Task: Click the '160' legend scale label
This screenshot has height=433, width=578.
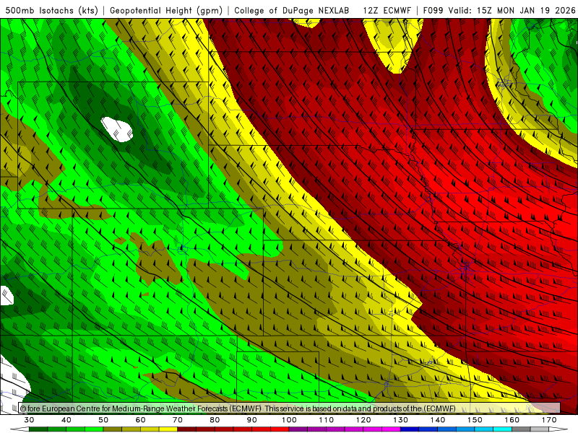Action: coord(512,420)
